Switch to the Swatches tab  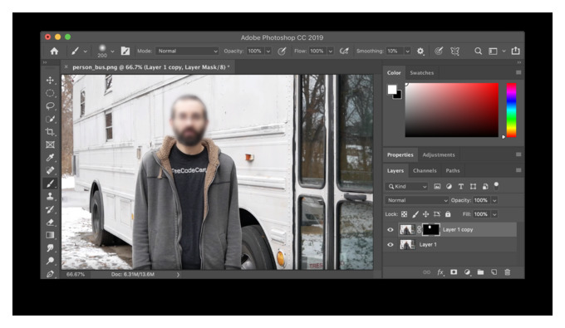pos(421,73)
